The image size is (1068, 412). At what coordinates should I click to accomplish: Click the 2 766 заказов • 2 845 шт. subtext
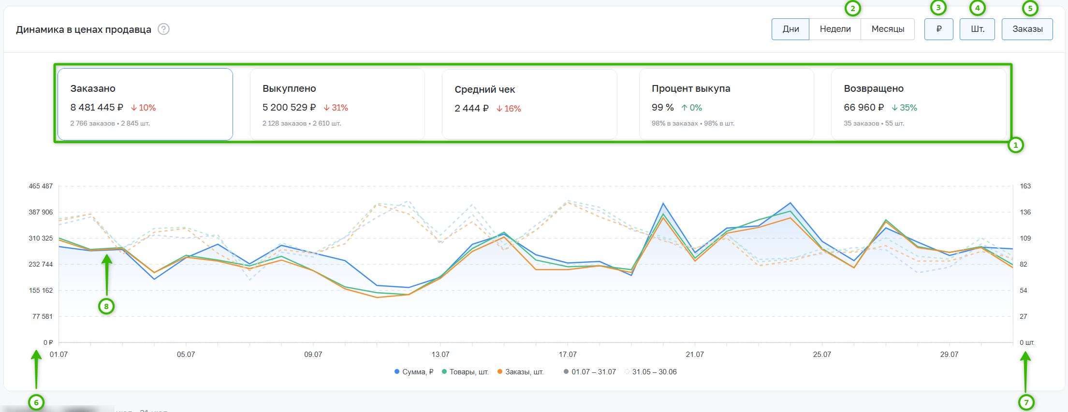[110, 124]
